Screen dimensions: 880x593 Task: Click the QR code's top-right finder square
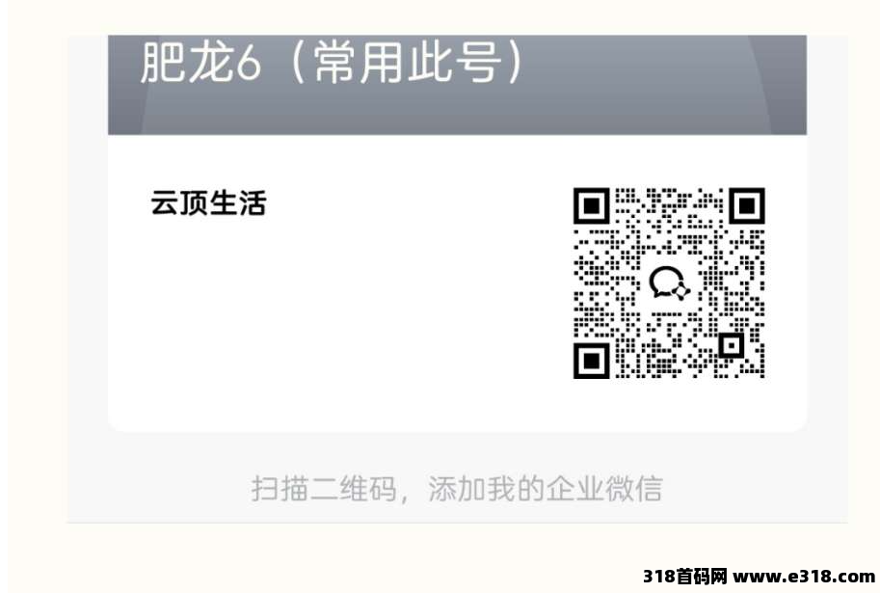(x=747, y=205)
